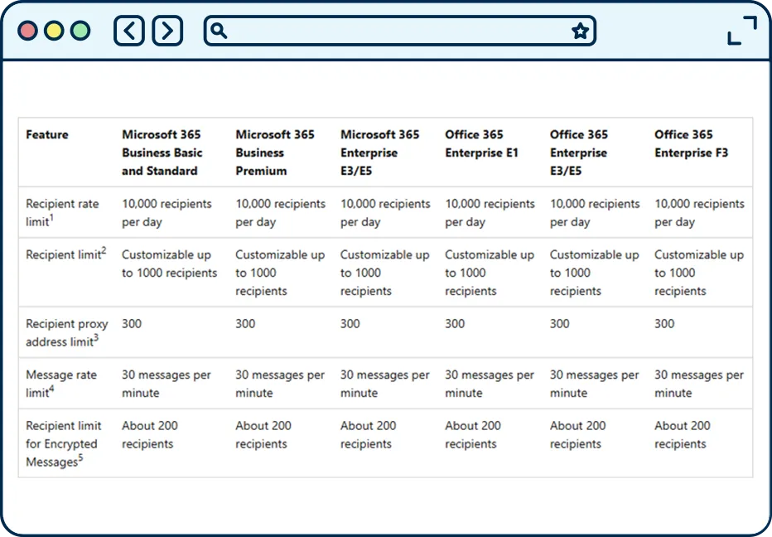Click the browser back arrow

tap(128, 30)
